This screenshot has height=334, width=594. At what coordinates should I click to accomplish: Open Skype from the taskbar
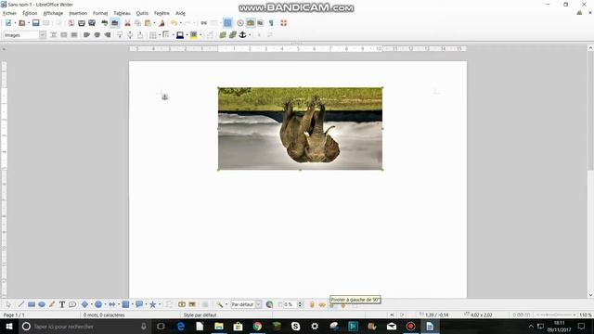pos(295,326)
